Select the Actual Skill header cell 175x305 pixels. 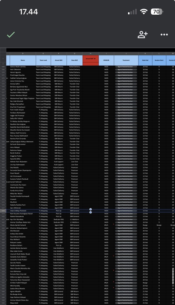(x=59, y=60)
